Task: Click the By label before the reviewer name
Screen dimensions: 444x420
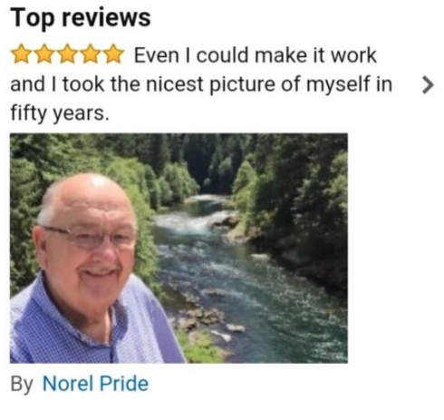Action: coord(22,384)
